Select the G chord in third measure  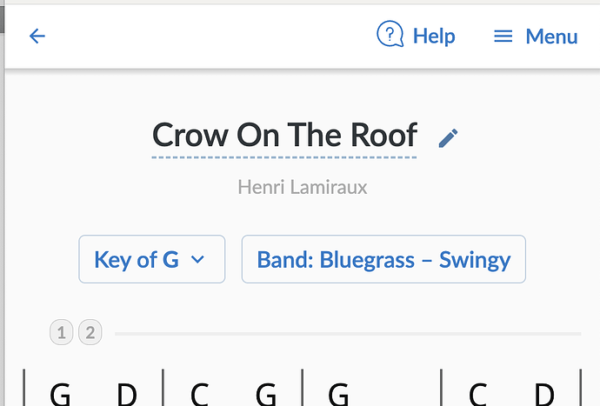[338, 394]
